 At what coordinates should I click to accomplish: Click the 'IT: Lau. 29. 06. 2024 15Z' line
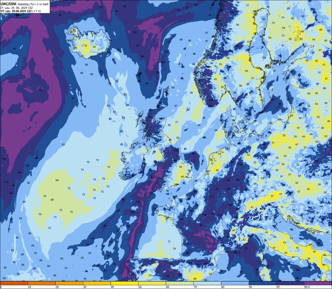pos(17,8)
